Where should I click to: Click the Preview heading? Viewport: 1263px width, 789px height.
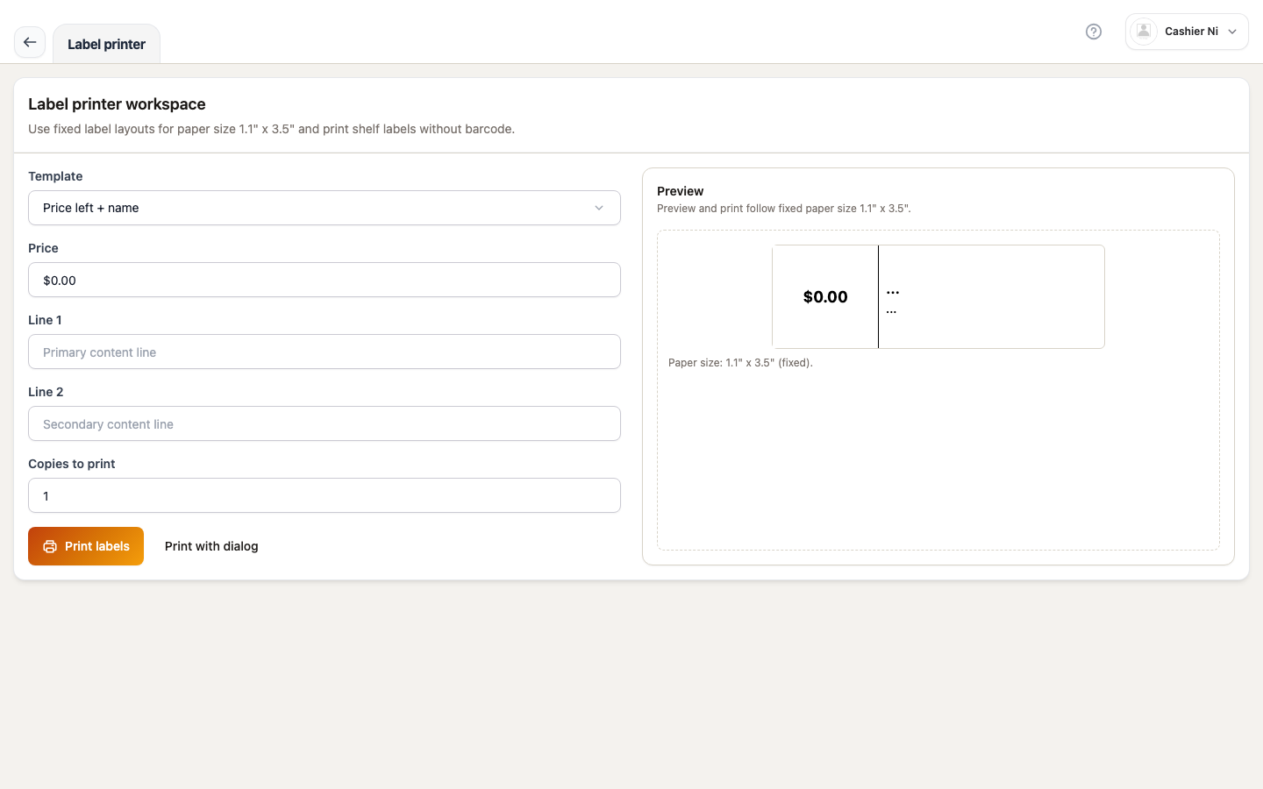point(680,191)
